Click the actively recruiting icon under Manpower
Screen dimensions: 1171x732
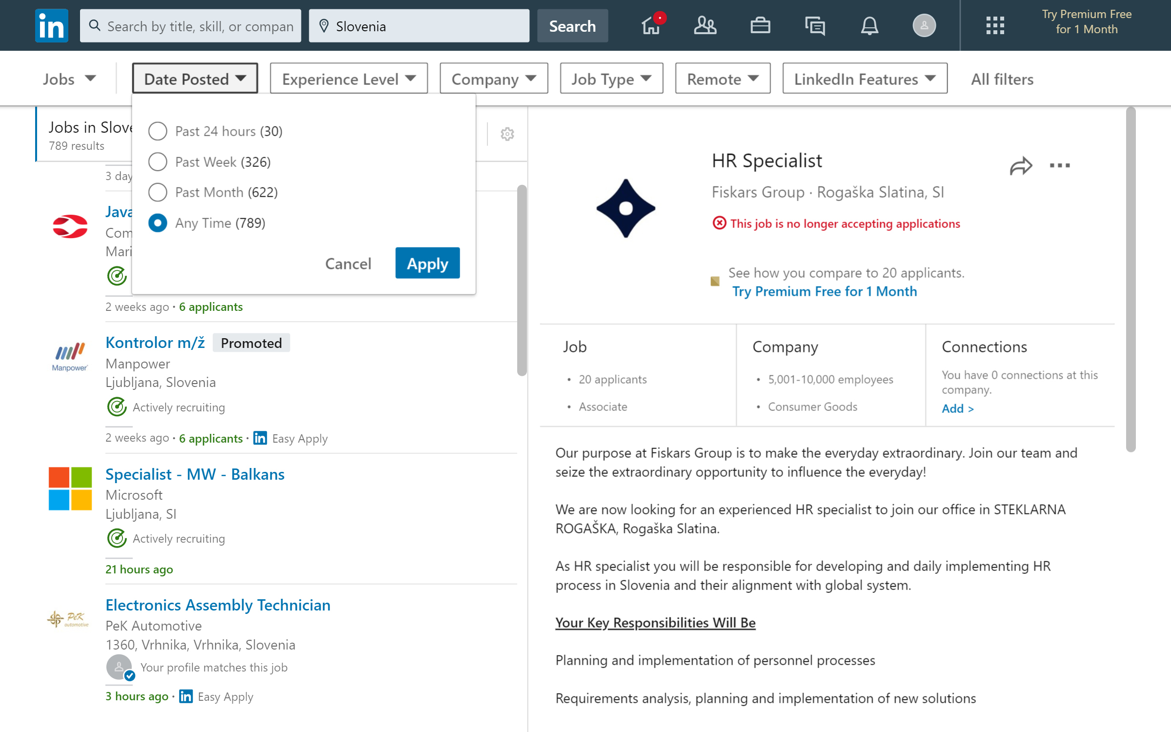[x=117, y=407]
